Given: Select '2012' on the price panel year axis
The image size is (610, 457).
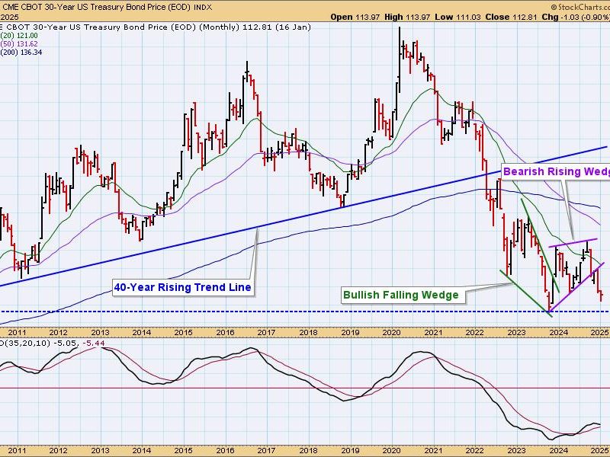Looking at the screenshot, I should (x=59, y=333).
